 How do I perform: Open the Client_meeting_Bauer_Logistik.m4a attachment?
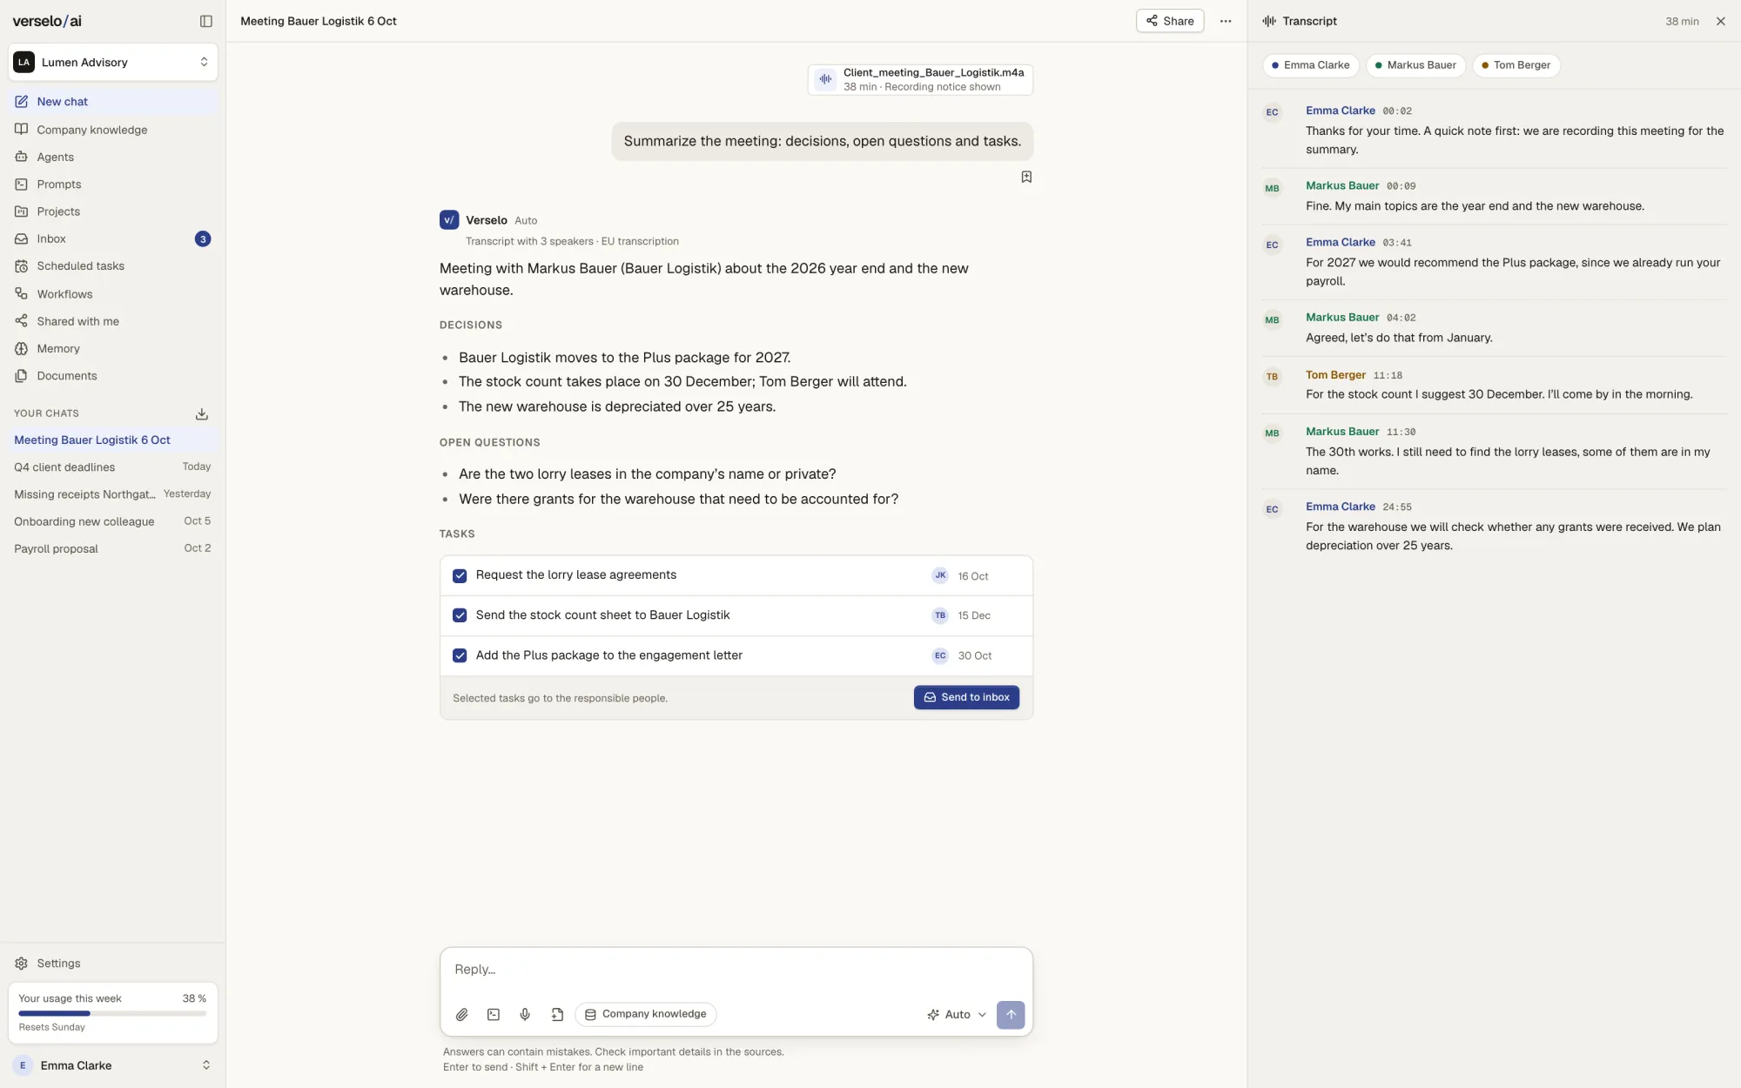921,79
